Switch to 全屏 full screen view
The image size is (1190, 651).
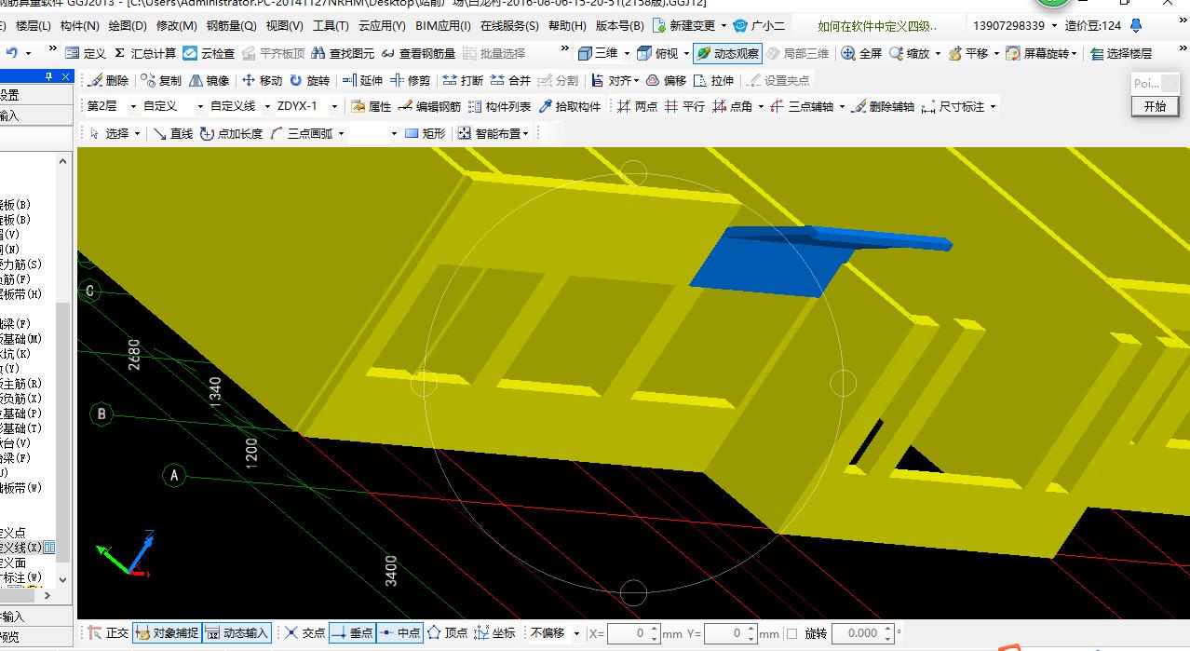click(x=861, y=53)
